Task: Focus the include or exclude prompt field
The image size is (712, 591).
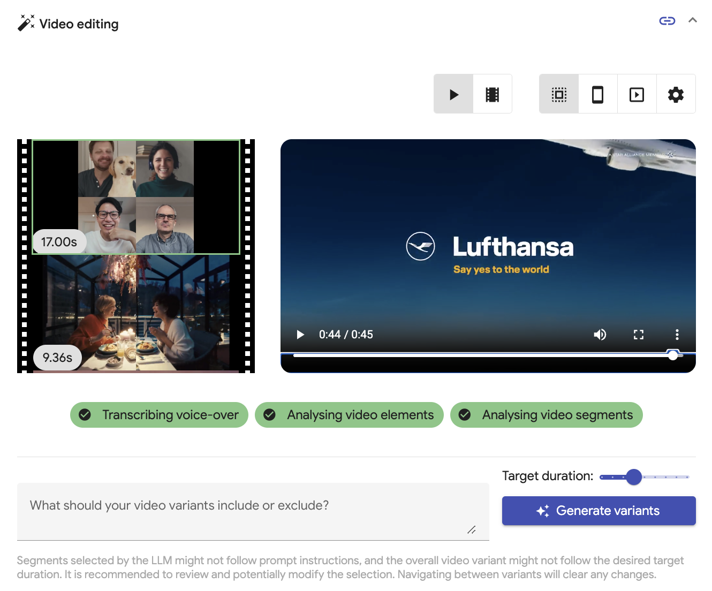Action: pos(253,512)
